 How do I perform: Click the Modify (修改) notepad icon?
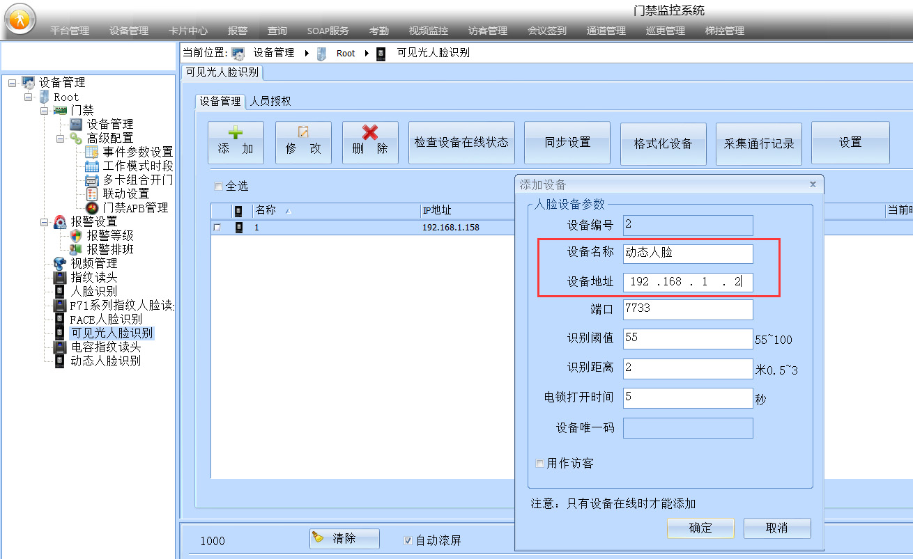[302, 132]
